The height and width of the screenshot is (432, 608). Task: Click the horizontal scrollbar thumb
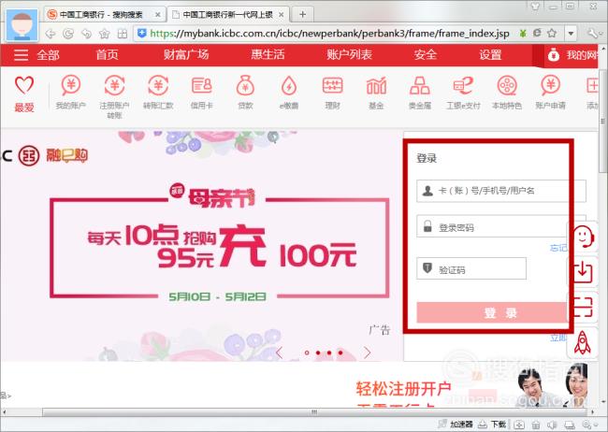click(315, 411)
